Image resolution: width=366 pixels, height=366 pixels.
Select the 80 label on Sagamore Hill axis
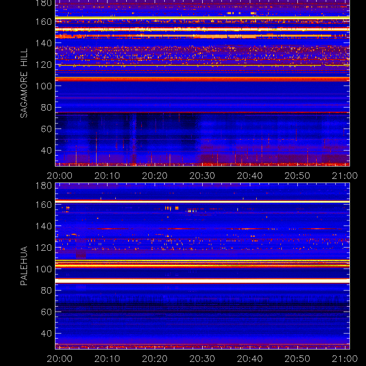click(46, 108)
